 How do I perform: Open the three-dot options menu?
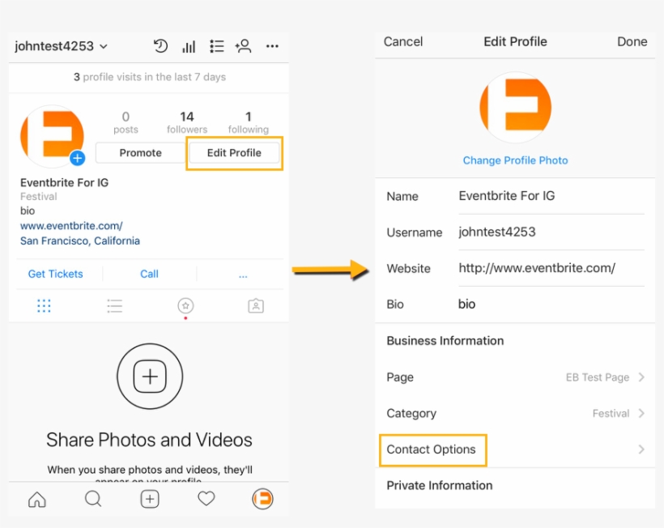[272, 46]
